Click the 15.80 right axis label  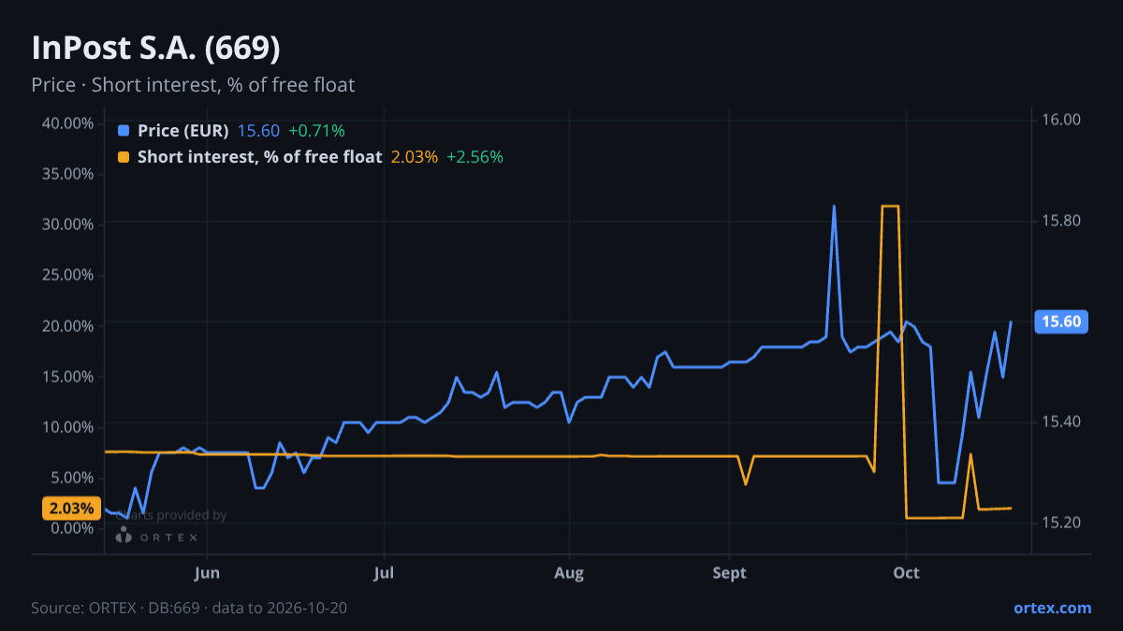point(1060,221)
